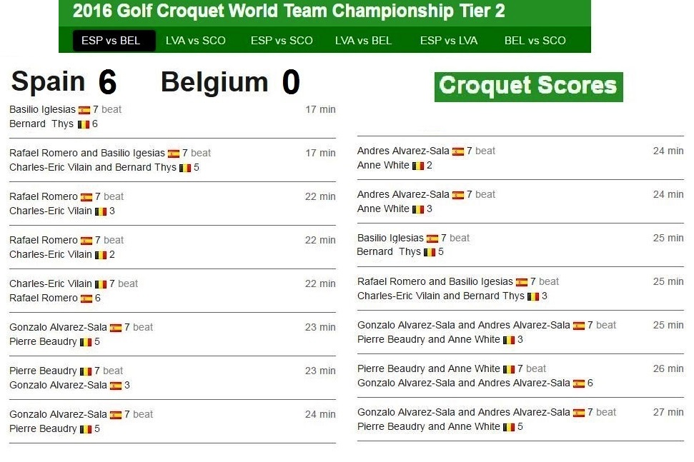Click Belgium flag beside Bernard Thys score 6

(84, 125)
